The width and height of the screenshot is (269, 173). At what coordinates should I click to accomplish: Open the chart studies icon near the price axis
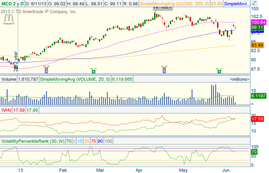coord(254,3)
